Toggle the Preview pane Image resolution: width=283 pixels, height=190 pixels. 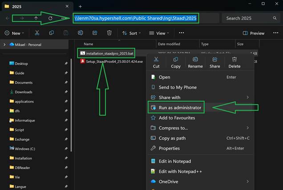pos(254,33)
